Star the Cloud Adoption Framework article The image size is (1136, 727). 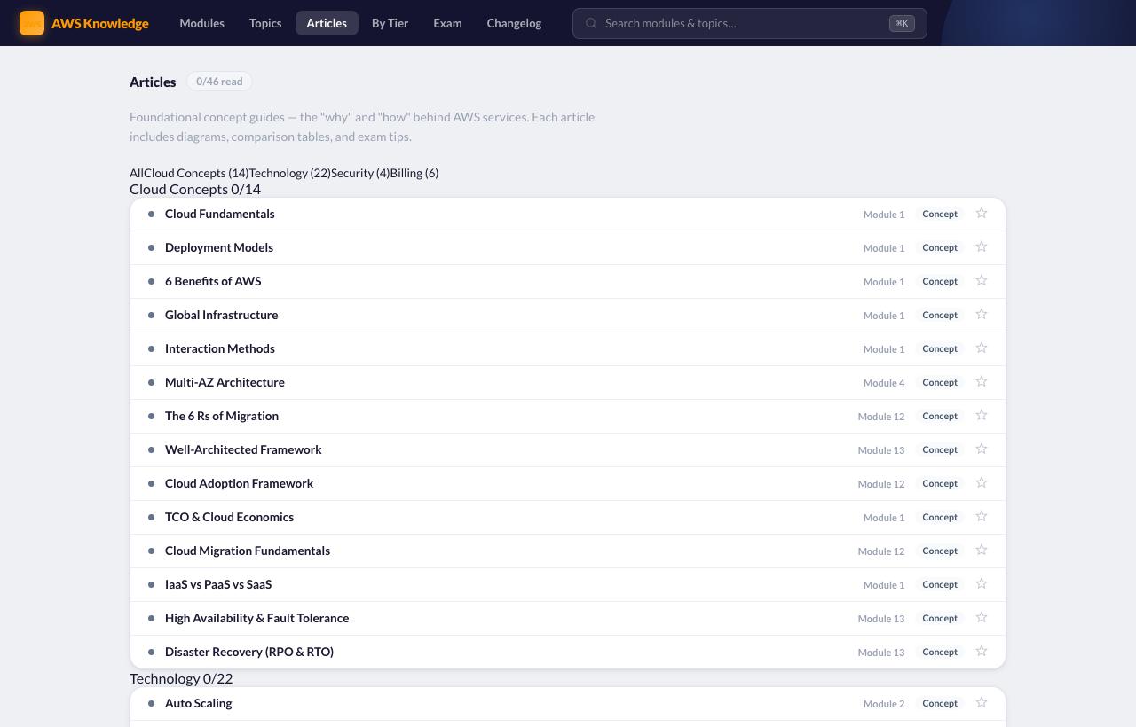982,483
